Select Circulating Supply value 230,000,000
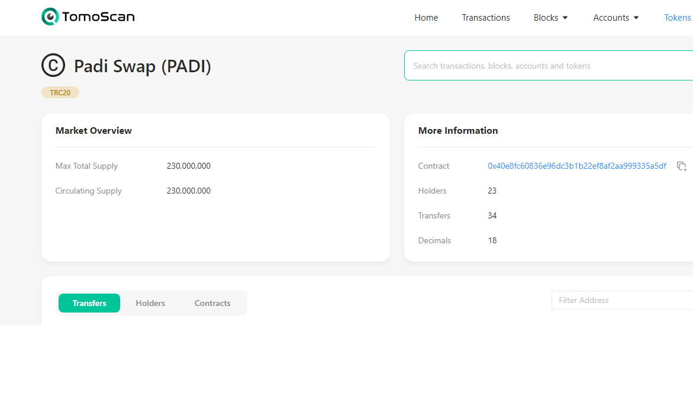This screenshot has width=693, height=409. 189,191
